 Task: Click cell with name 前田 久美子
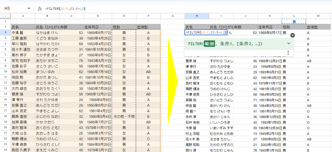[x=23, y=150]
